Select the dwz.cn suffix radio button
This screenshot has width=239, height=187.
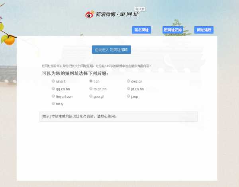(129, 81)
